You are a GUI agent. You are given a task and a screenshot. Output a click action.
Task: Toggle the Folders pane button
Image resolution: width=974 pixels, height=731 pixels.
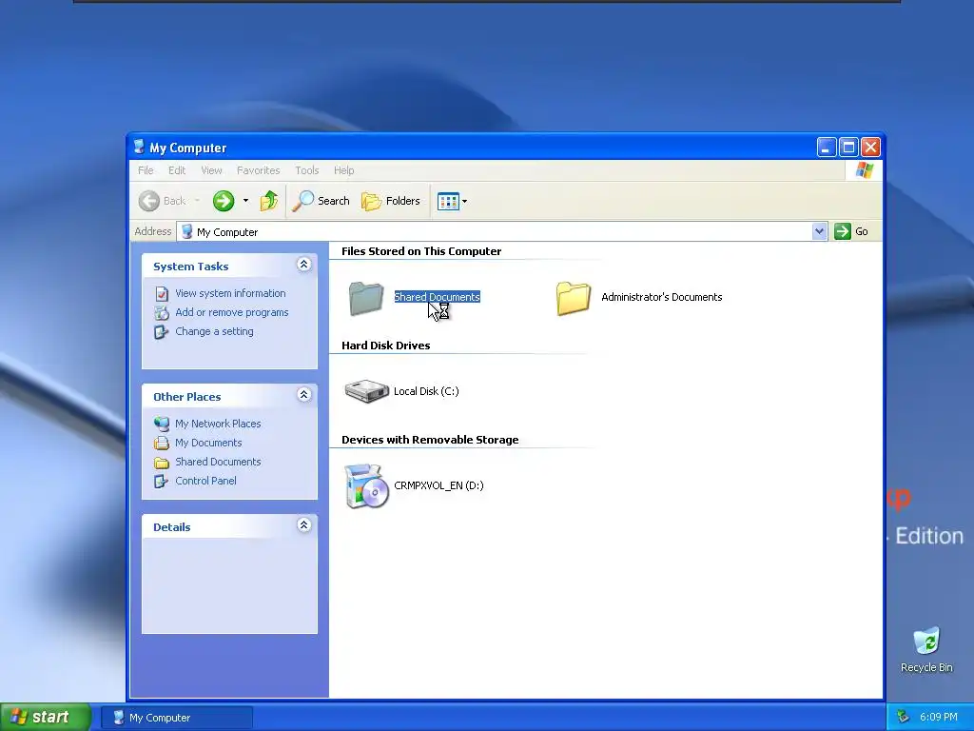pyautogui.click(x=391, y=201)
